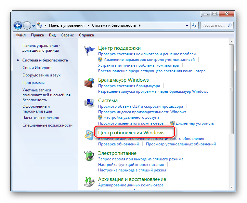Open Часы, язык и регион category
The image size is (247, 203).
point(41,118)
